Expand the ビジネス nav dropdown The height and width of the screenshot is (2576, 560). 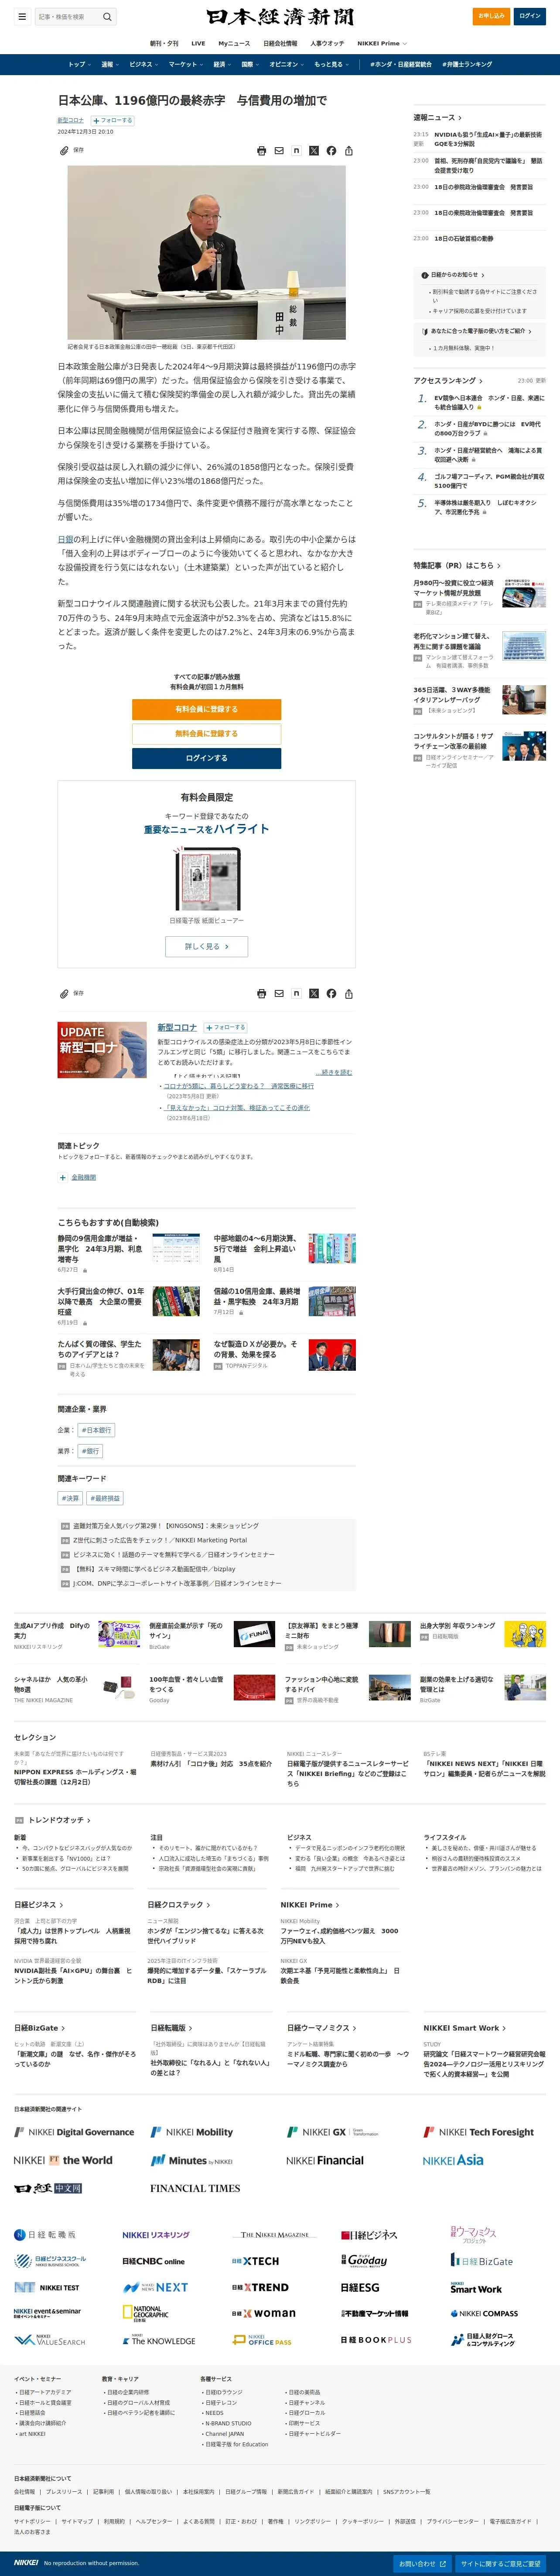pos(144,64)
